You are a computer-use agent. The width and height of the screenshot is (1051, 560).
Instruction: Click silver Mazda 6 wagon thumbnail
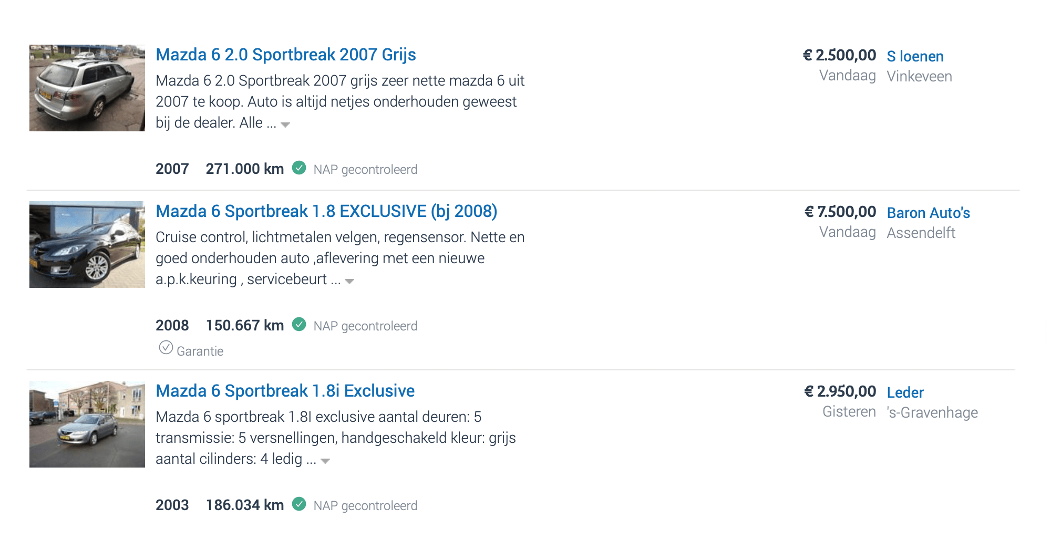[87, 88]
